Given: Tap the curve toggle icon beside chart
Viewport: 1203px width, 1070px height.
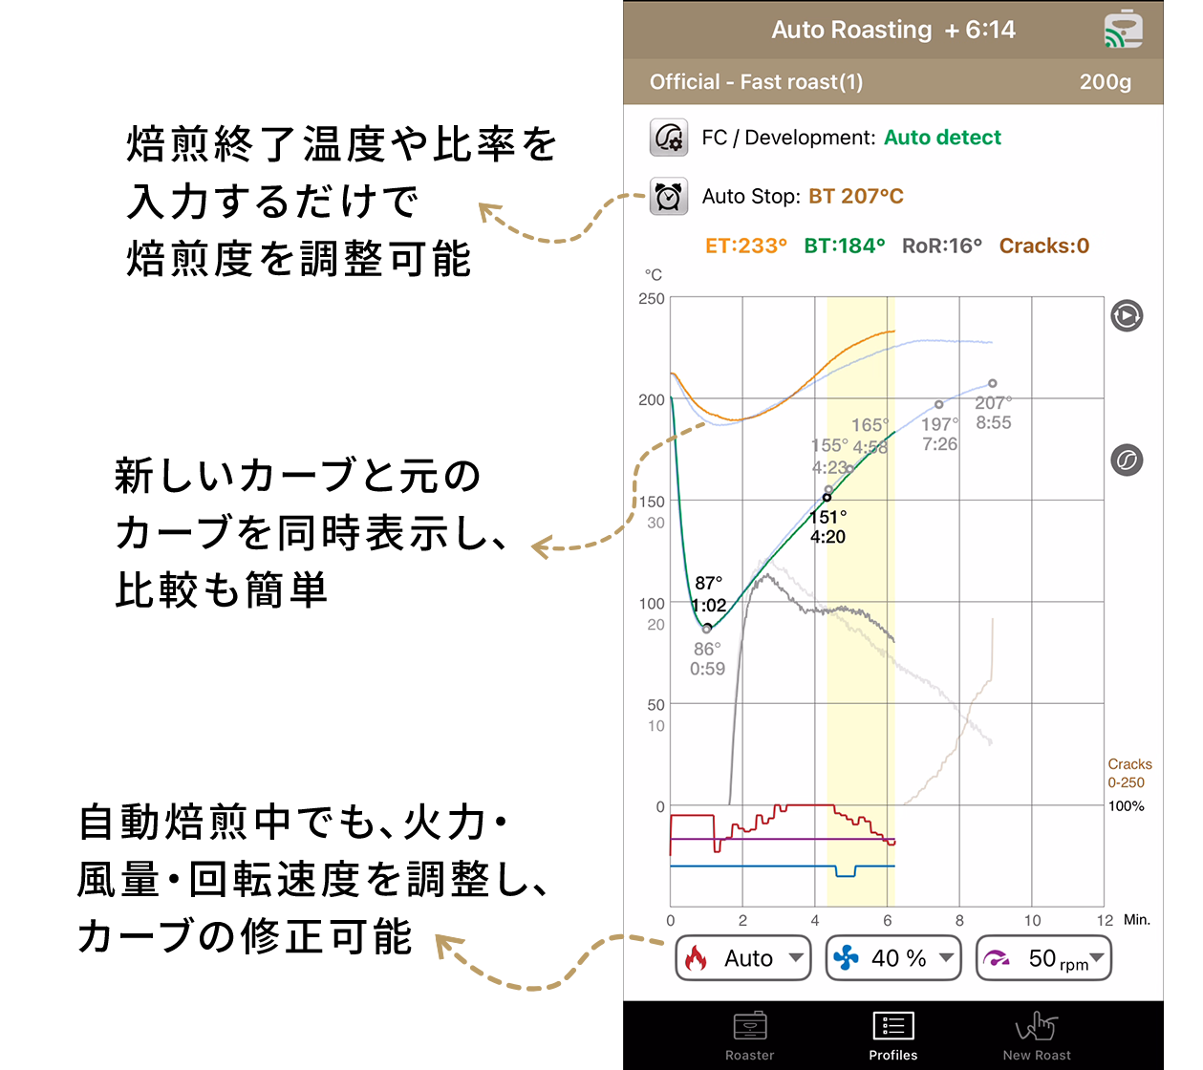Looking at the screenshot, I should (1127, 460).
